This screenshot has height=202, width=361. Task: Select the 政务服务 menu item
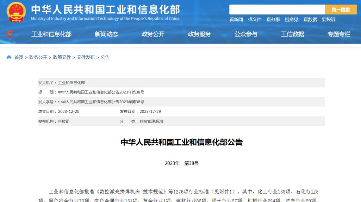coord(199,34)
